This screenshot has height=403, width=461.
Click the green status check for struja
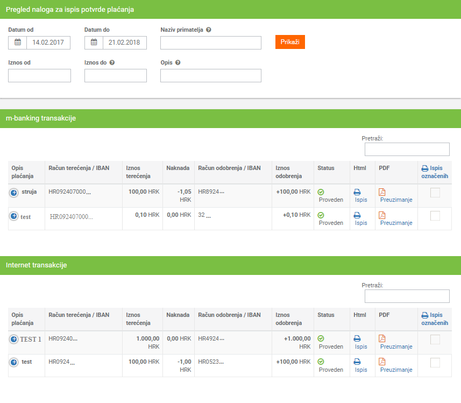pos(321,192)
